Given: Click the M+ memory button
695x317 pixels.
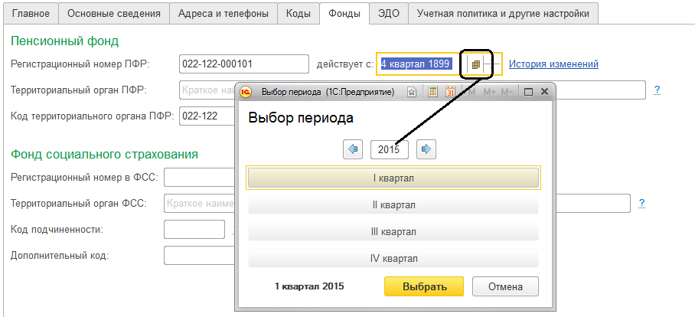Looking at the screenshot, I should point(489,92).
